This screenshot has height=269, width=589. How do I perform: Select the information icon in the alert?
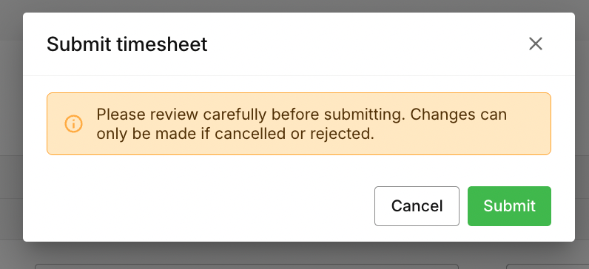74,123
